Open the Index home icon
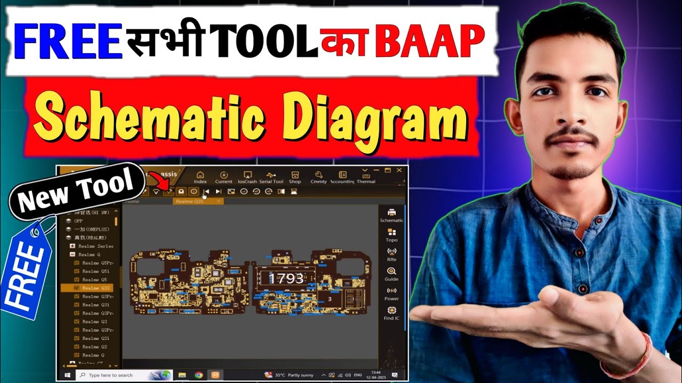This screenshot has width=682, height=383. pos(200,177)
